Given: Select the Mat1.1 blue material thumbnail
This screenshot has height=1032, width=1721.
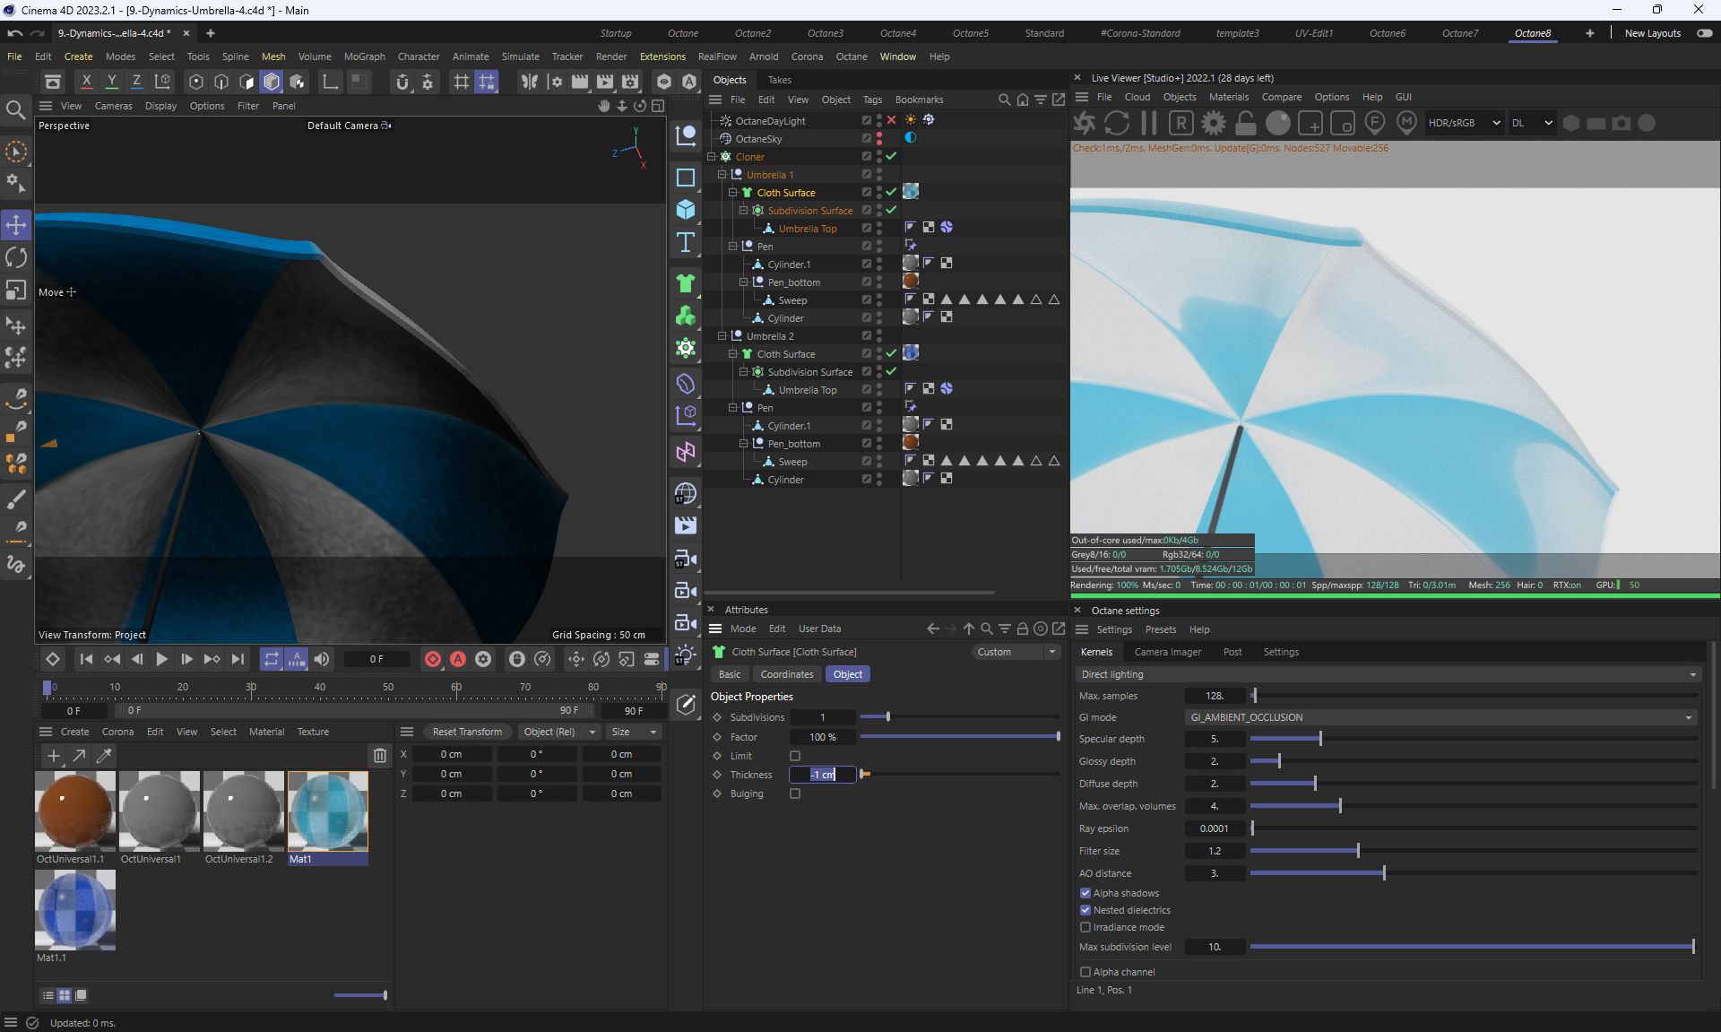Looking at the screenshot, I should click(x=75, y=909).
